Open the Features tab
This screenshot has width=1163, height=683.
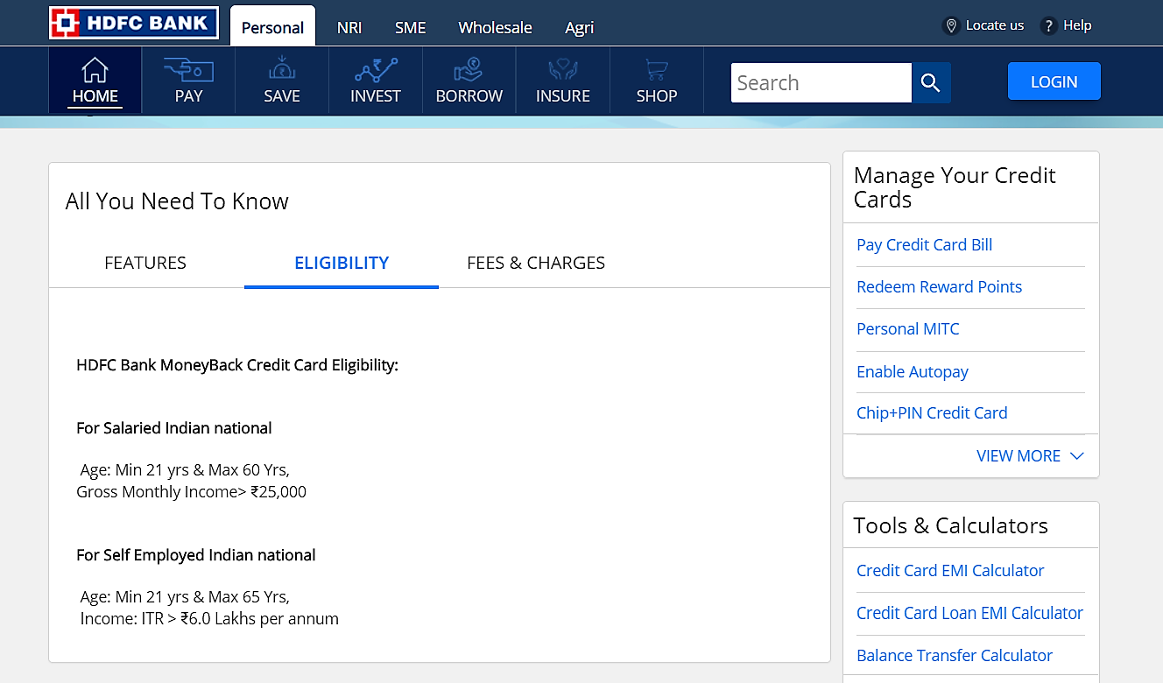(x=145, y=263)
